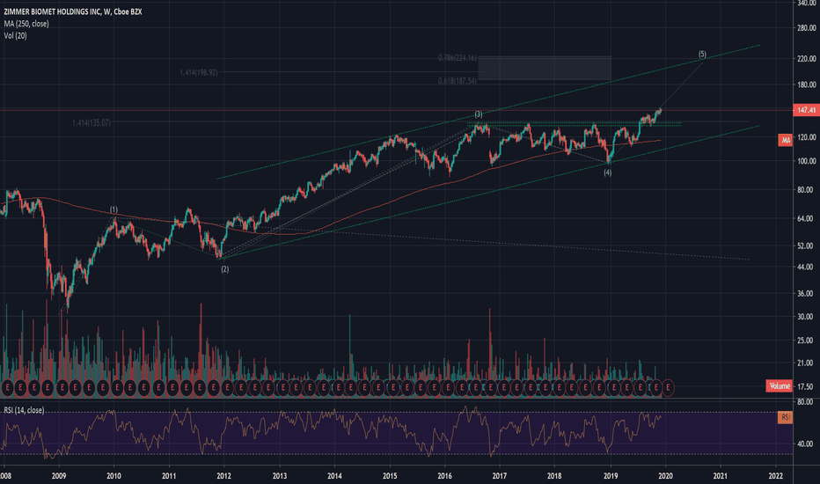Click the 180.00 level on the price scale
The image size is (820, 484).
coord(807,84)
